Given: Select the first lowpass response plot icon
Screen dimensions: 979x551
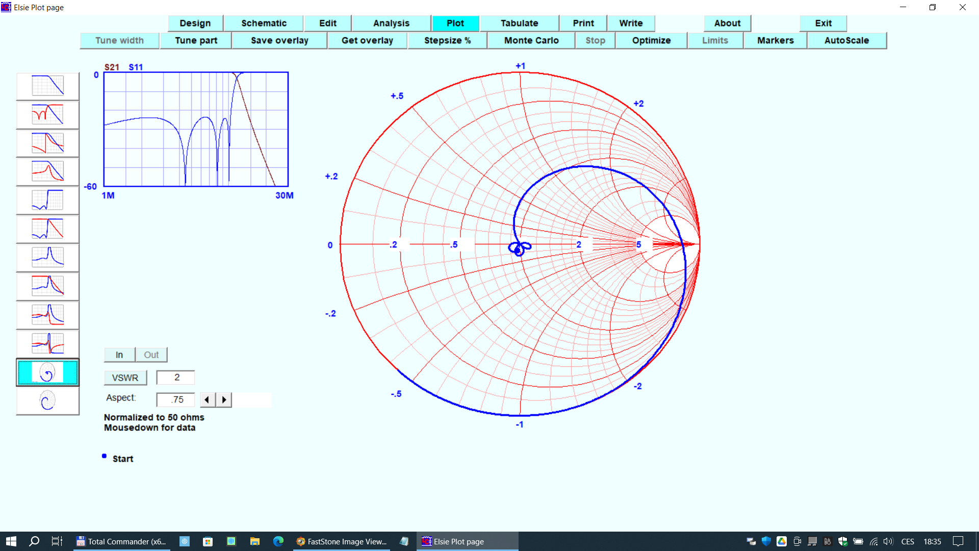Looking at the screenshot, I should [x=47, y=86].
